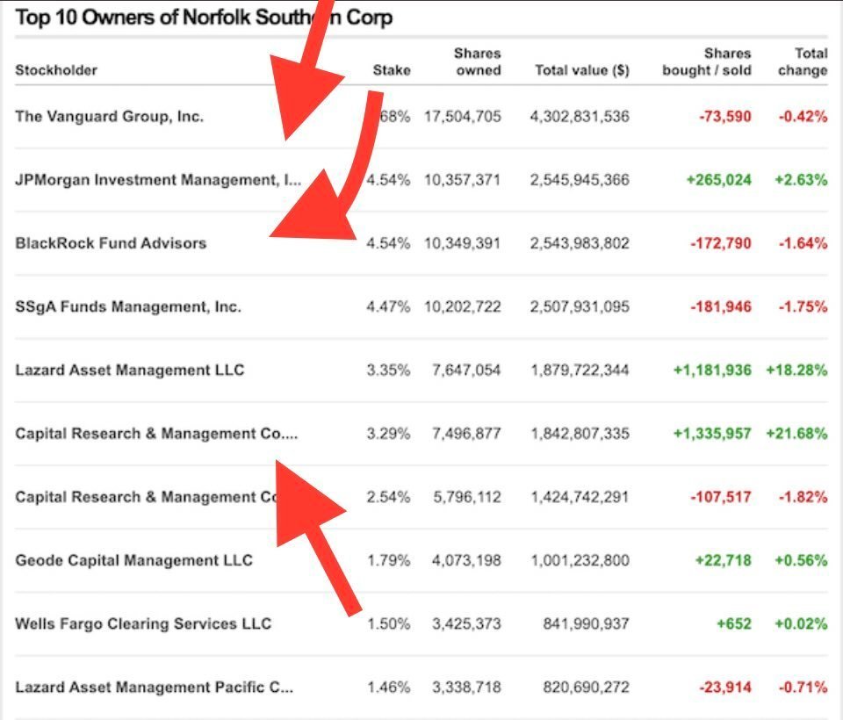Click Lazard Asset Management LLC name
843x720 pixels.
tap(129, 370)
